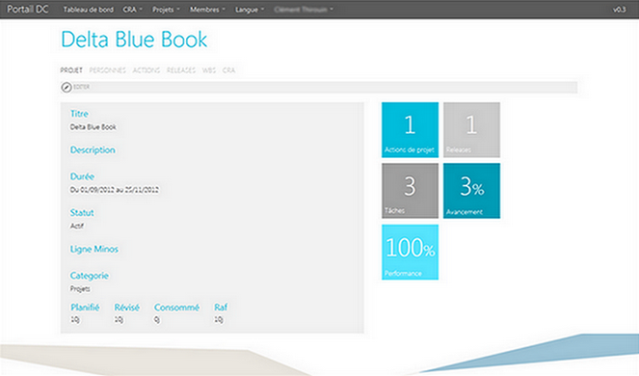Click the Actions de projet tile
639x376 pixels.
click(410, 130)
